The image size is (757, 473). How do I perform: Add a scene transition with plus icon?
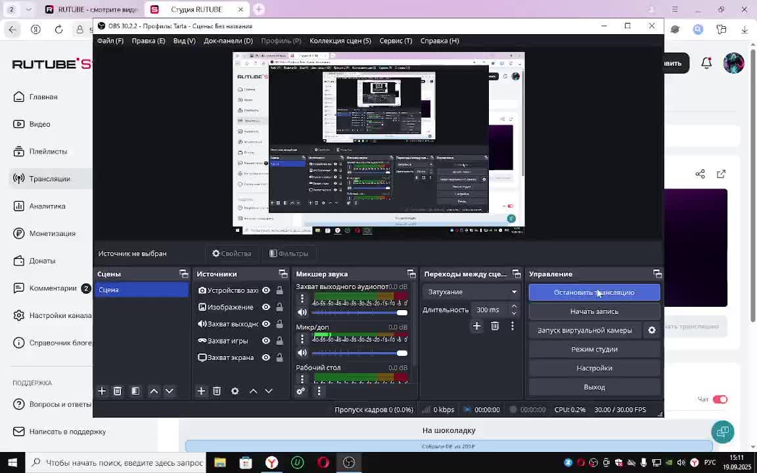click(x=476, y=327)
